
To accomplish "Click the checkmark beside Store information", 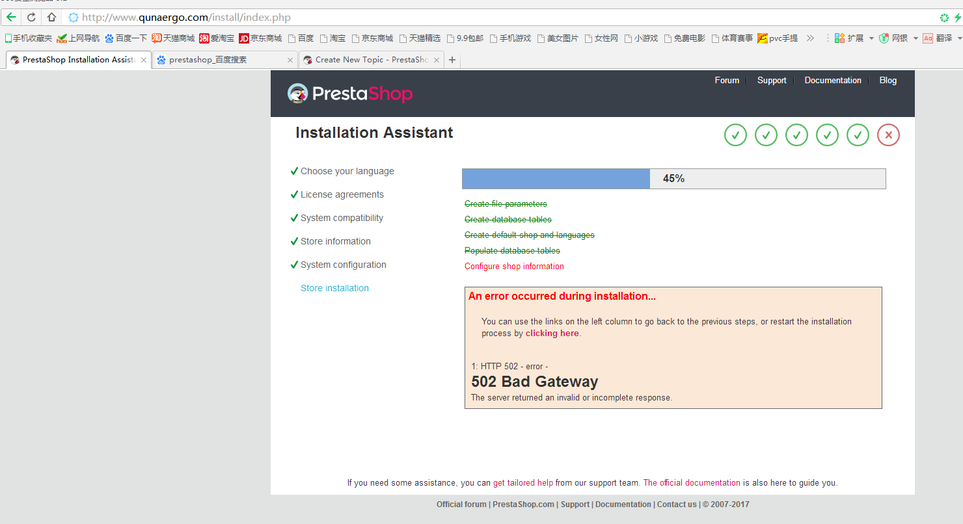I will click(294, 241).
